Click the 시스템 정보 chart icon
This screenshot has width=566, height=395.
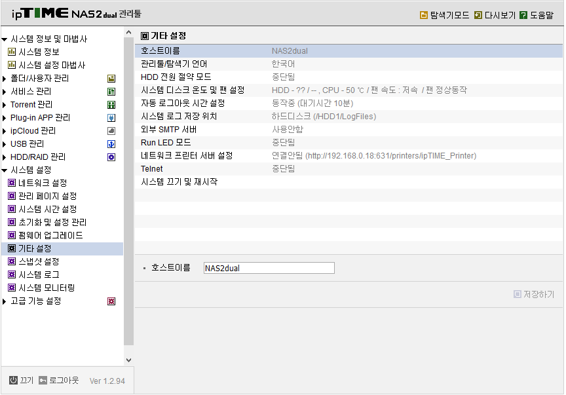click(12, 52)
